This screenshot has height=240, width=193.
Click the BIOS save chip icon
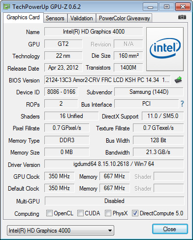click(x=178, y=80)
